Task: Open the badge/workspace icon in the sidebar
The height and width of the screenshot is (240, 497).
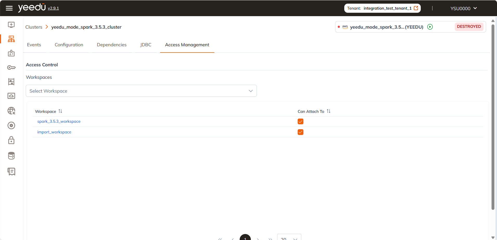Action: click(x=11, y=53)
